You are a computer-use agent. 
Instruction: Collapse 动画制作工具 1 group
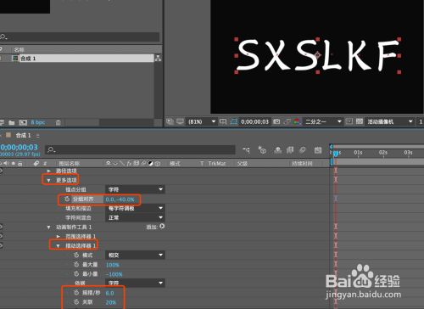point(48,228)
